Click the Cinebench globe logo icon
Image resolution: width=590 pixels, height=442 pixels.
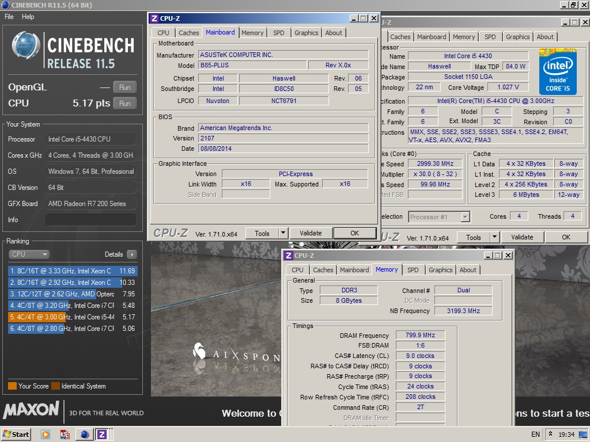click(x=25, y=46)
